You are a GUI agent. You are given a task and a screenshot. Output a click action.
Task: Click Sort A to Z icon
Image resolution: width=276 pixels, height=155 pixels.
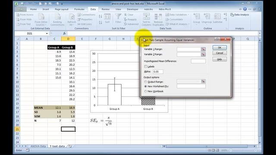tap(100, 16)
